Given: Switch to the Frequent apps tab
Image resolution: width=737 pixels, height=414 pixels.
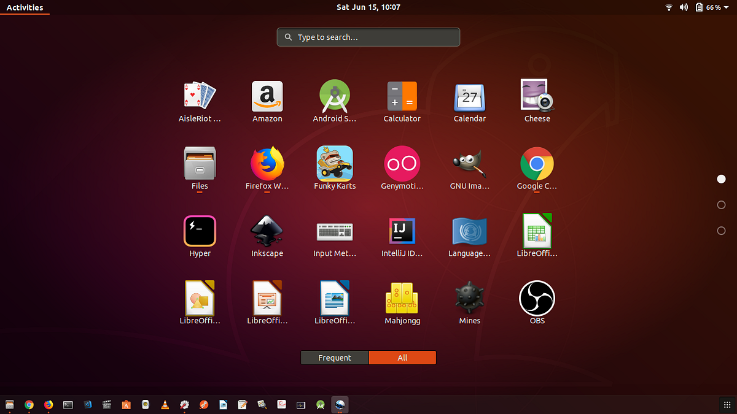Looking at the screenshot, I should click(x=335, y=358).
